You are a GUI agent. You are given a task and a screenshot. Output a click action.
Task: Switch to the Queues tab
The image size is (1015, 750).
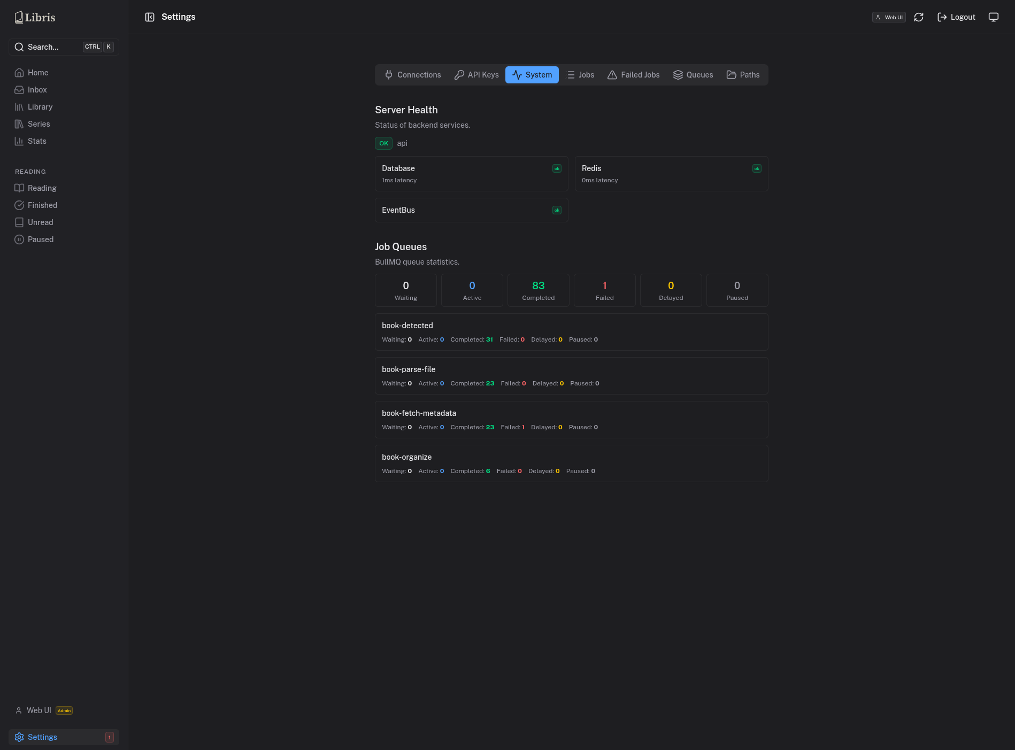pyautogui.click(x=693, y=75)
